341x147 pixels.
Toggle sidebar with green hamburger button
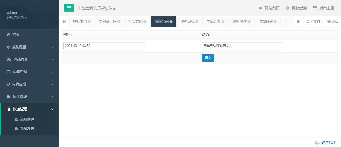[69, 8]
